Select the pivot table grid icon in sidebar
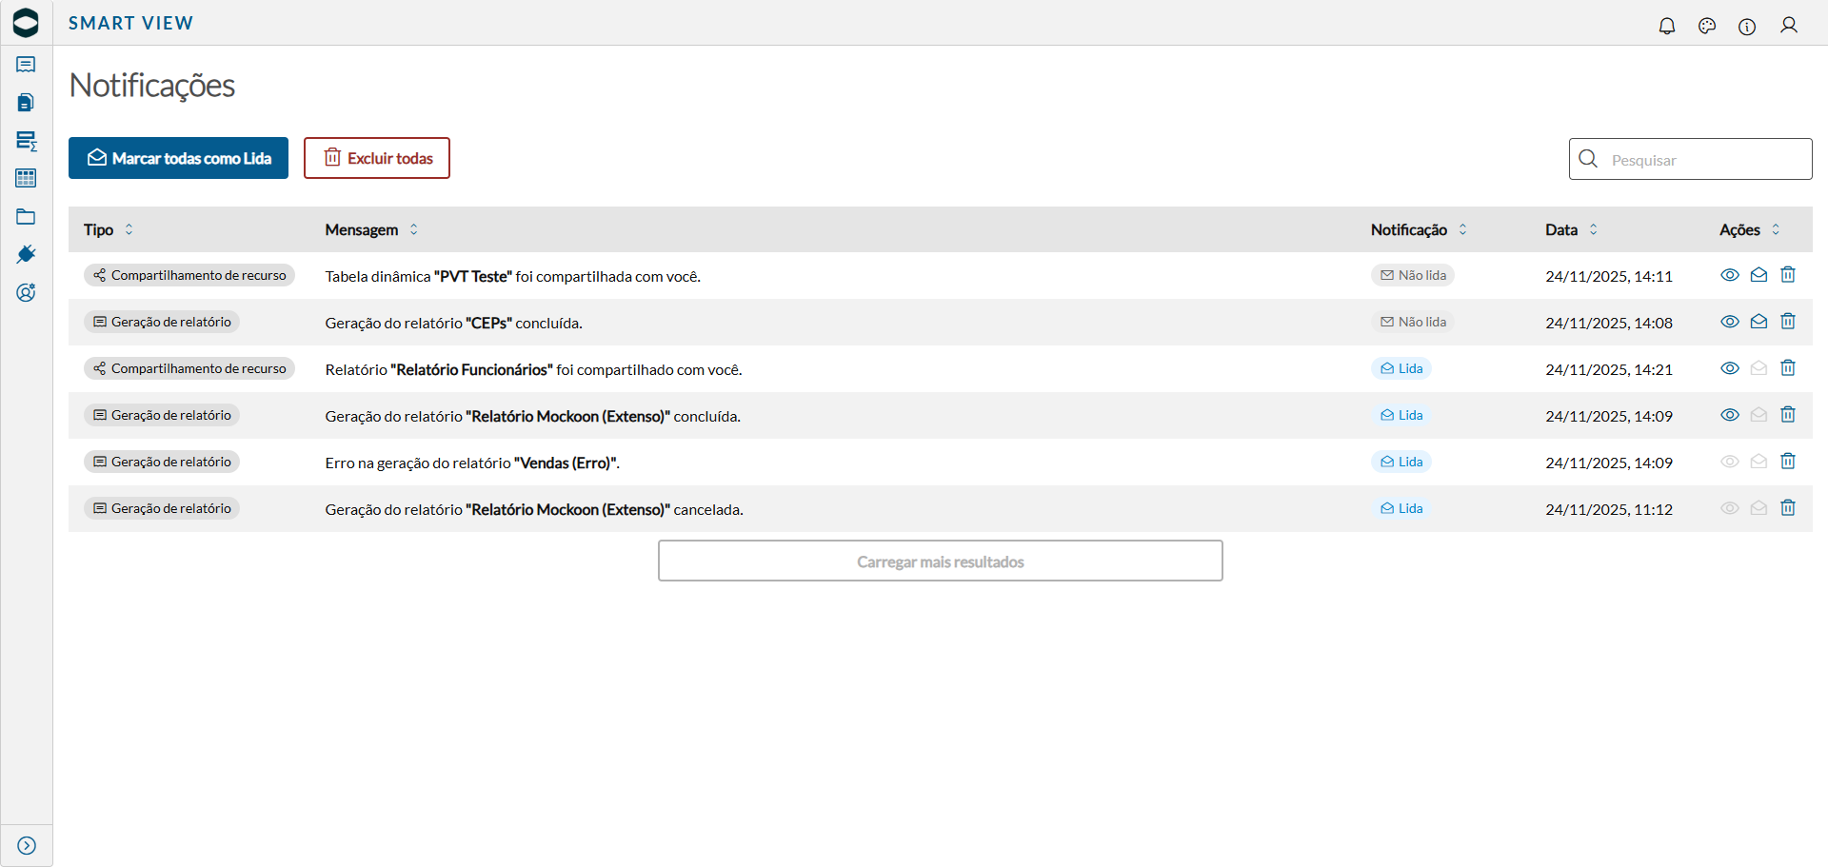 [x=26, y=178]
